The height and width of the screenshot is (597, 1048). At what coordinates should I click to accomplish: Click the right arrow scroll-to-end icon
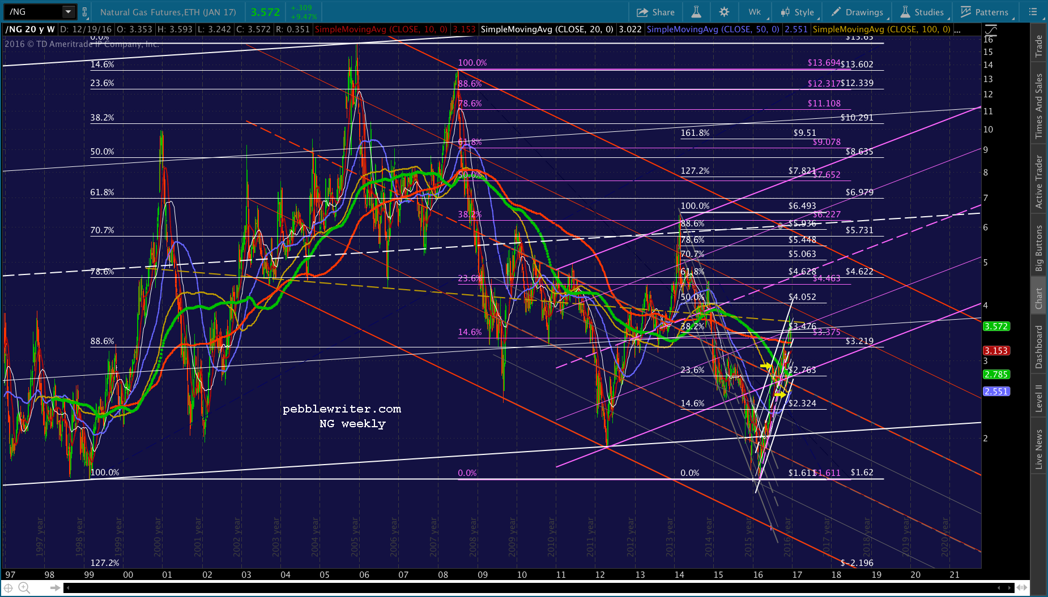click(x=55, y=588)
